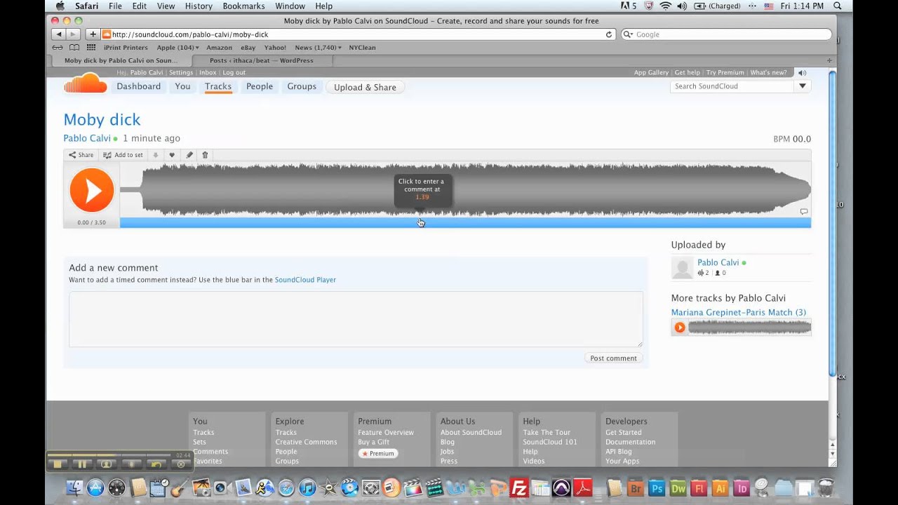Open the History menu

199,6
